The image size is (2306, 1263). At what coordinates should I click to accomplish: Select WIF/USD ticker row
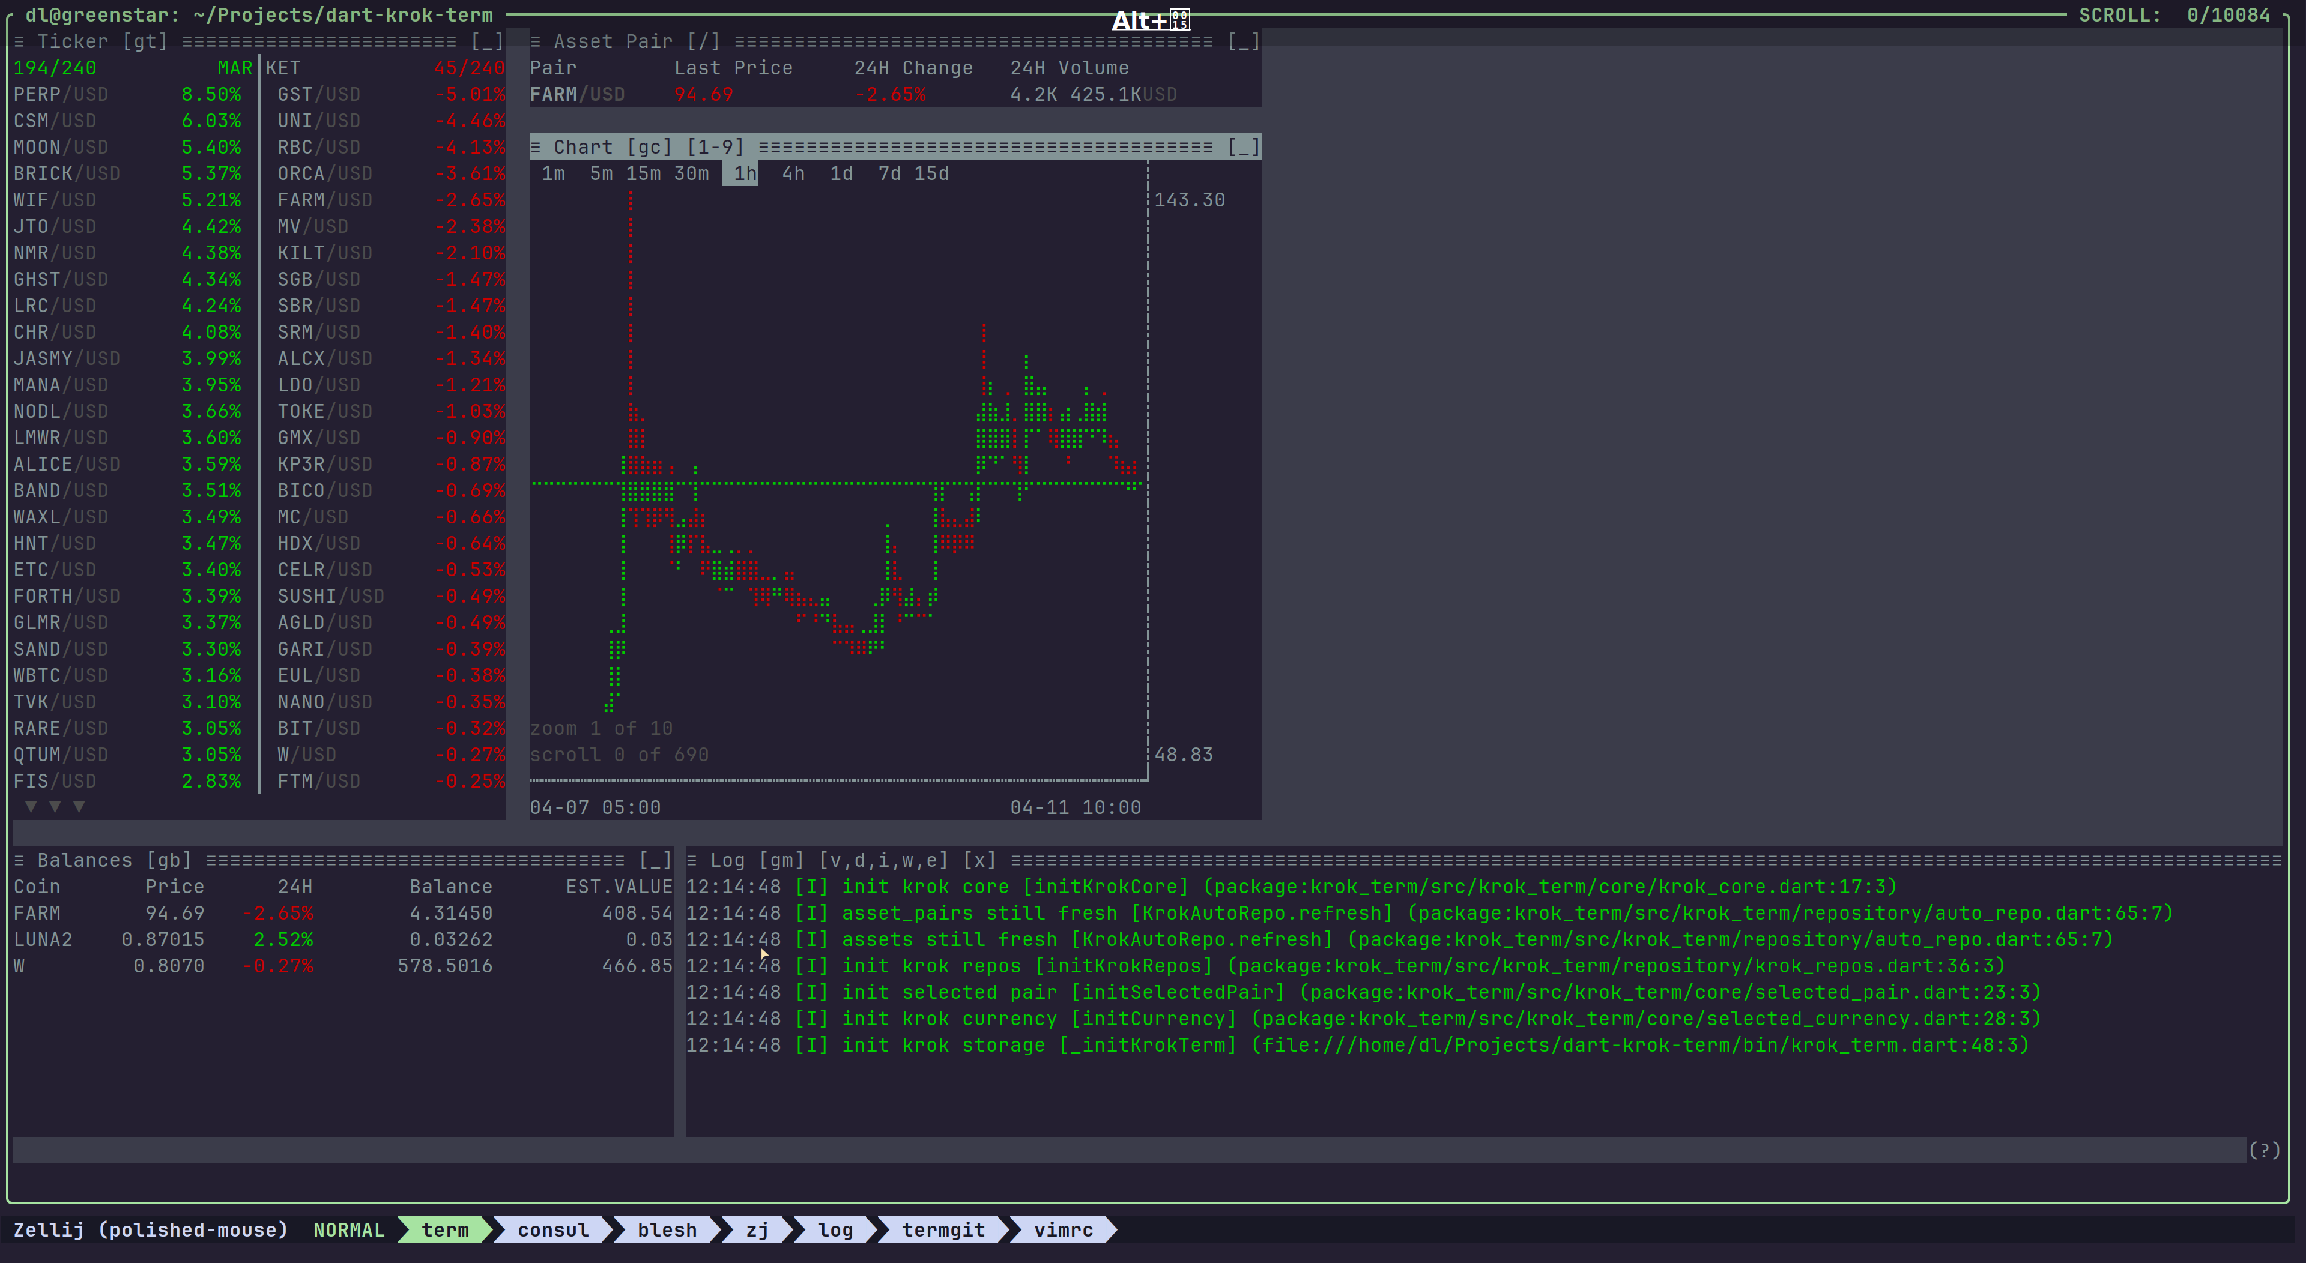127,200
